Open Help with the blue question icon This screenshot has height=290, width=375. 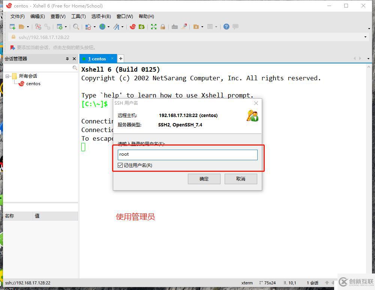(x=226, y=27)
